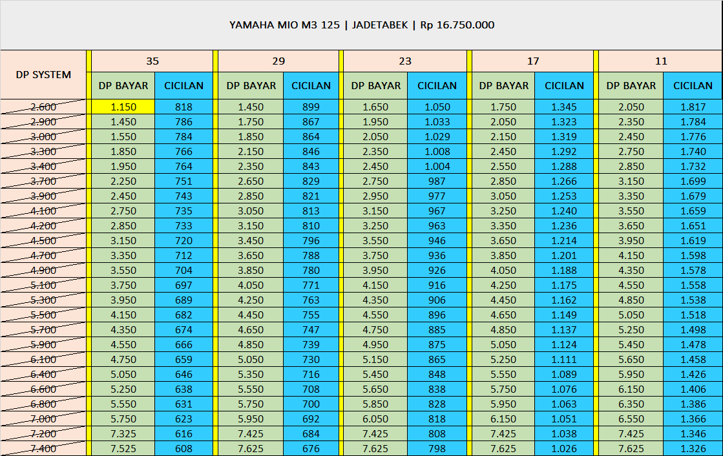Select CICILAN header under tenor 35

(183, 86)
